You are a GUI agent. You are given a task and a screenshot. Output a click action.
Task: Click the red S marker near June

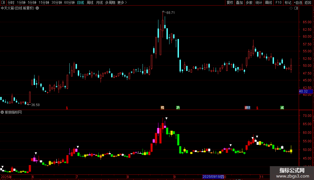pos(67,108)
